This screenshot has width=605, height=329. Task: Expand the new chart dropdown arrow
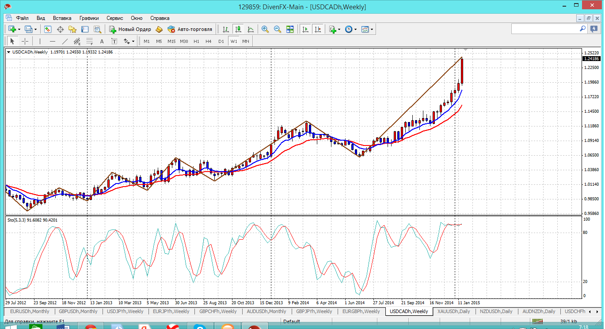pyautogui.click(x=19, y=30)
